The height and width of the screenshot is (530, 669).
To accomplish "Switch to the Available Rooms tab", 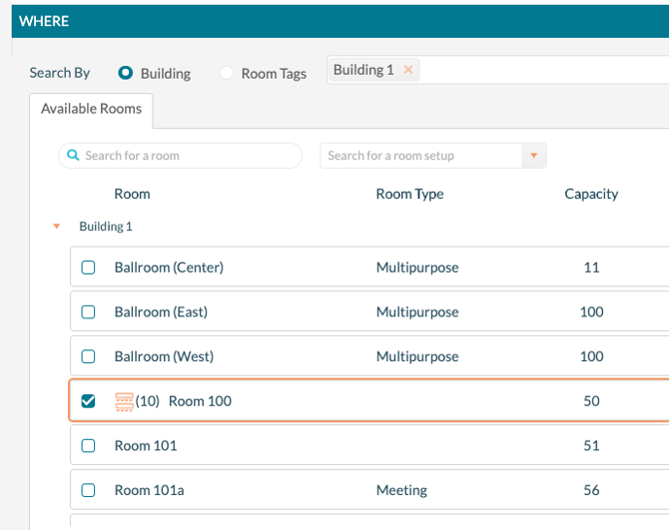I will pos(91,109).
